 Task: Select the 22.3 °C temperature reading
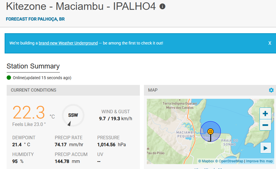click(x=29, y=113)
